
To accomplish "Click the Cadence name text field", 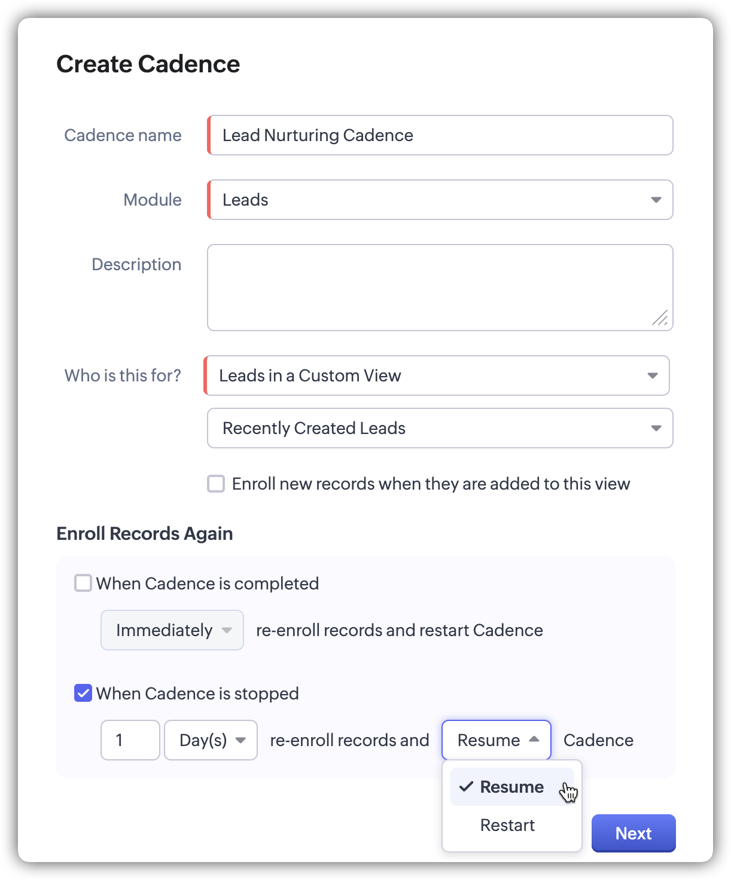I will 440,135.
